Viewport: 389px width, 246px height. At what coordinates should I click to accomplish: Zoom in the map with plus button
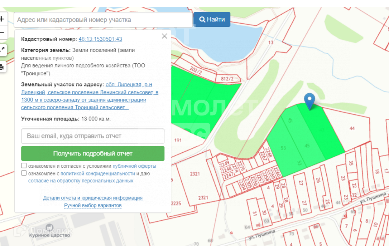(2, 19)
